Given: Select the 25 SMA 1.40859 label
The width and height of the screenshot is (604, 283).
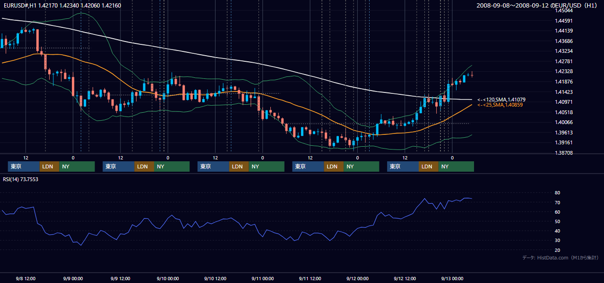Looking at the screenshot, I should point(500,105).
